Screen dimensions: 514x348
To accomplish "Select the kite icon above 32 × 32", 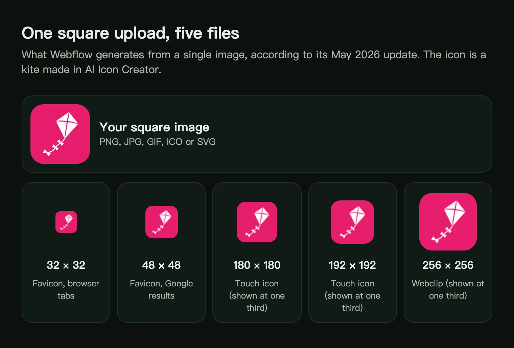I will [x=66, y=222].
